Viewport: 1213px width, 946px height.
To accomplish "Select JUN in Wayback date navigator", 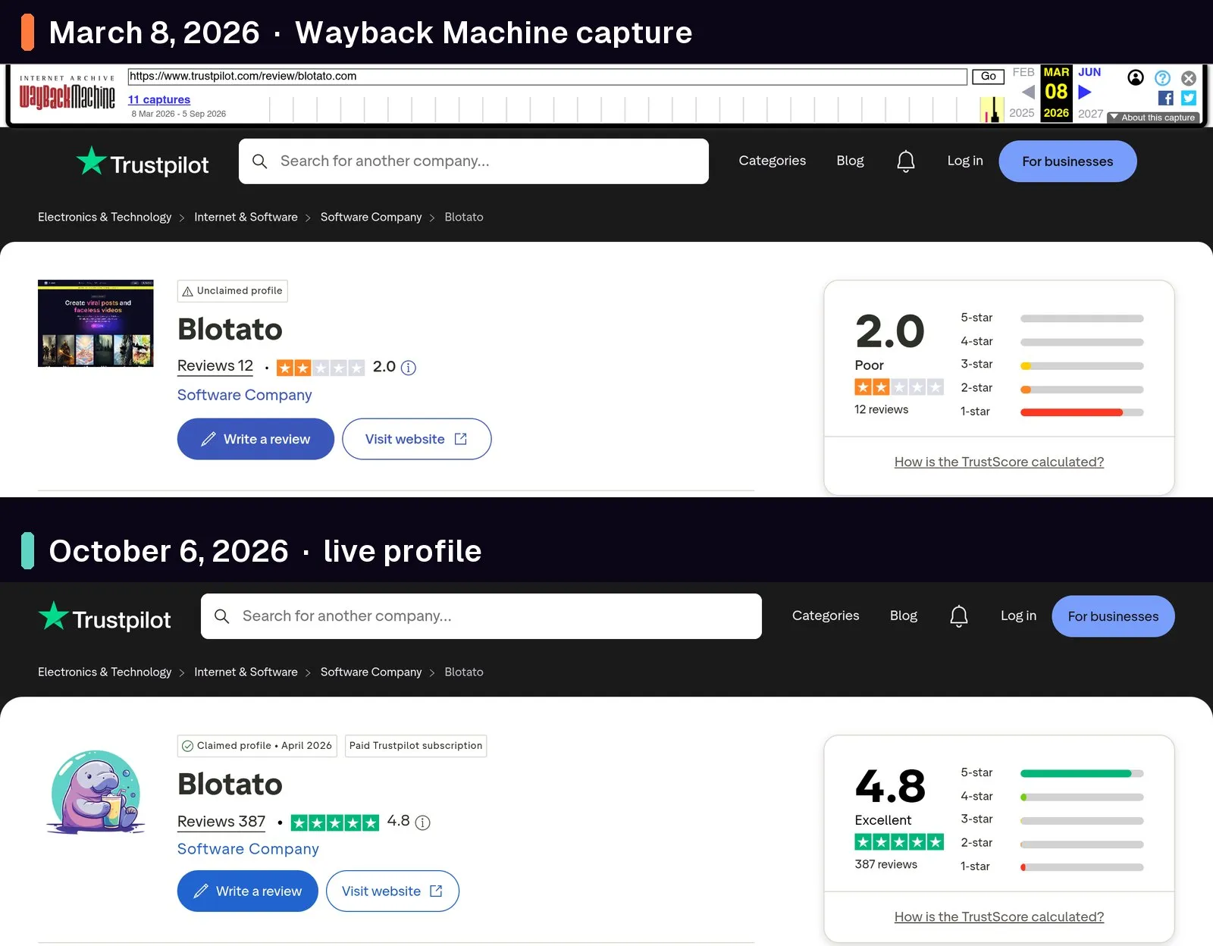I will [1089, 72].
